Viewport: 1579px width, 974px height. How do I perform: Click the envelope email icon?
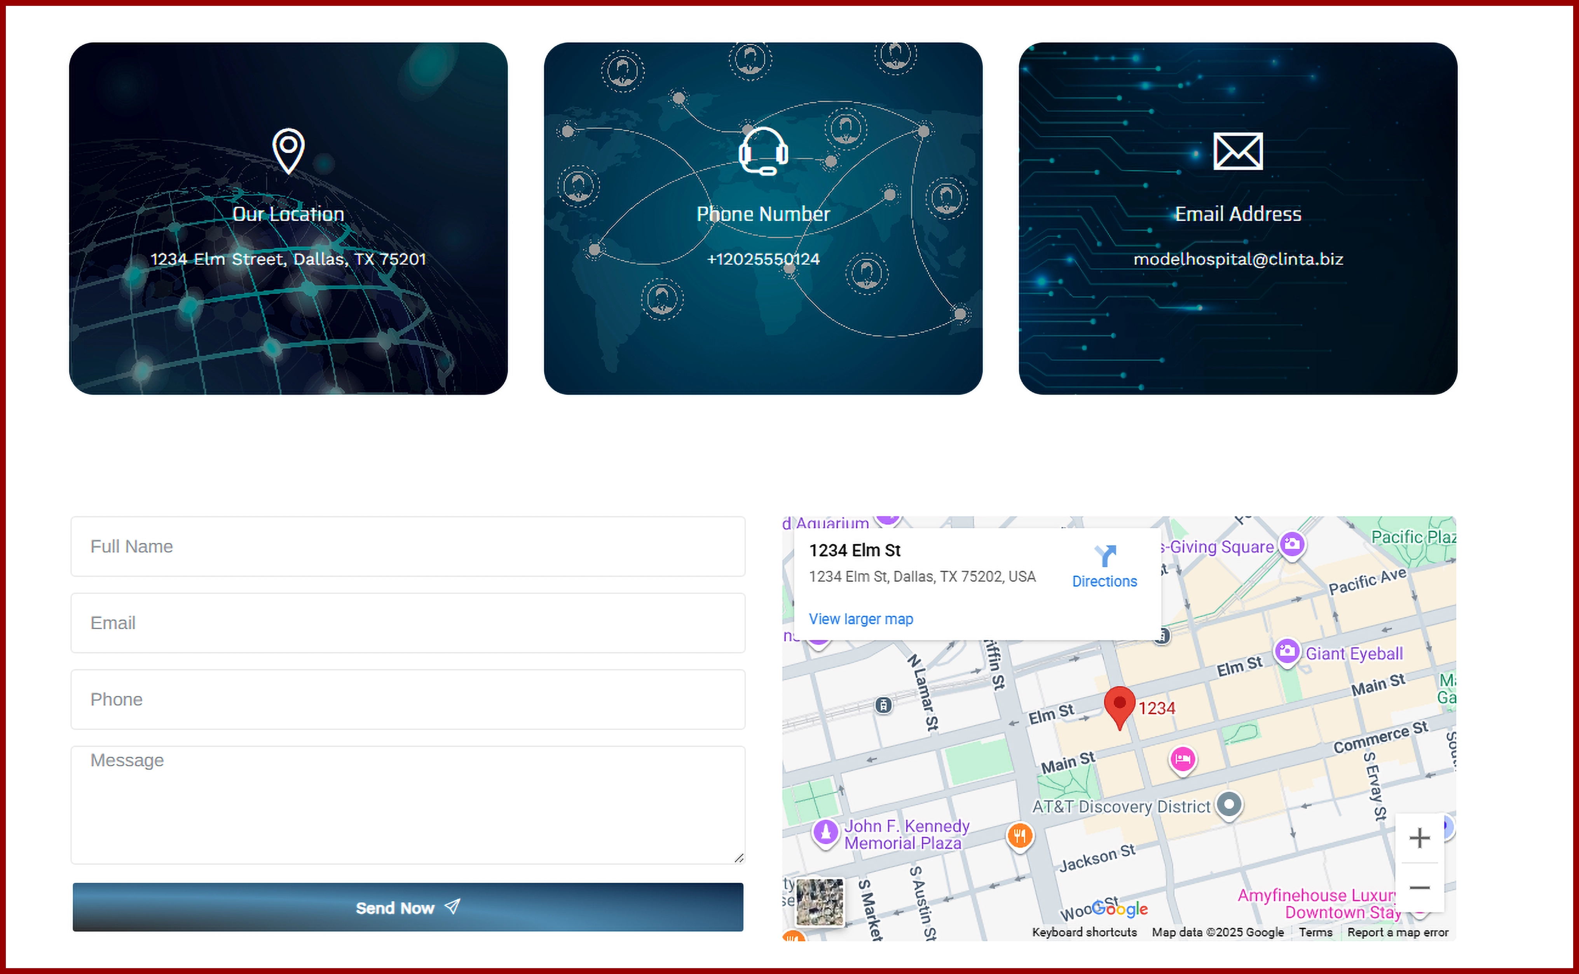coord(1237,151)
